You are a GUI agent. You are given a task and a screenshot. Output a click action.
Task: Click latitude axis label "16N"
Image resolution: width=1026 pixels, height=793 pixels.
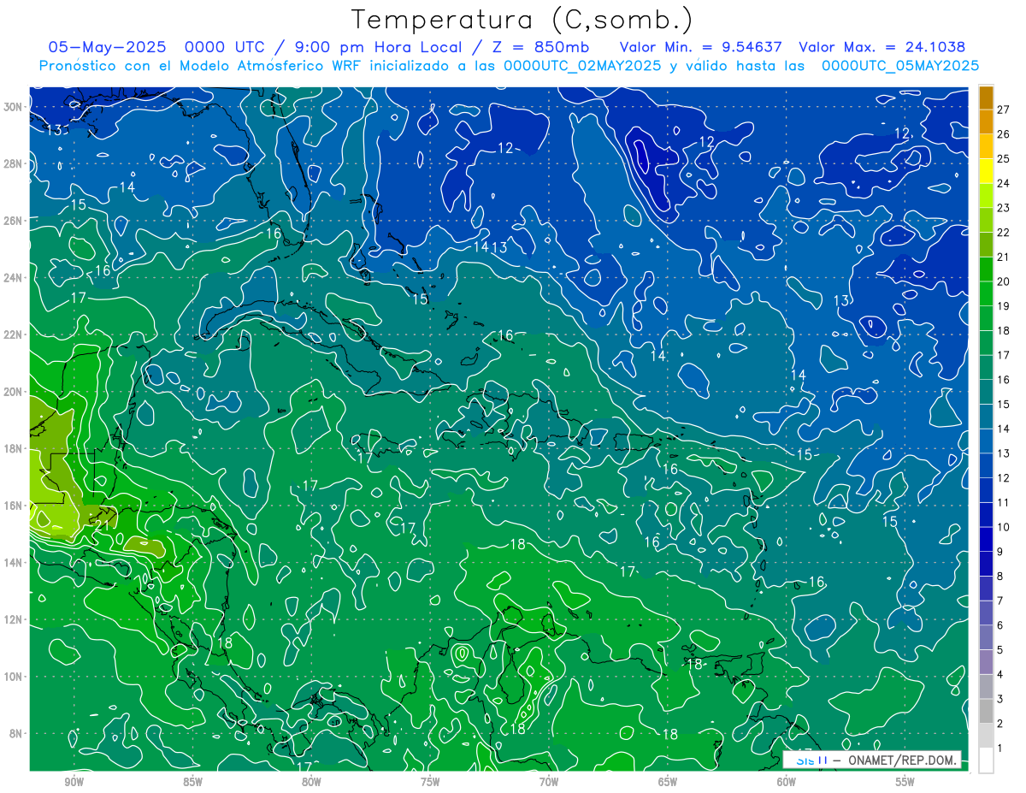pyautogui.click(x=12, y=506)
